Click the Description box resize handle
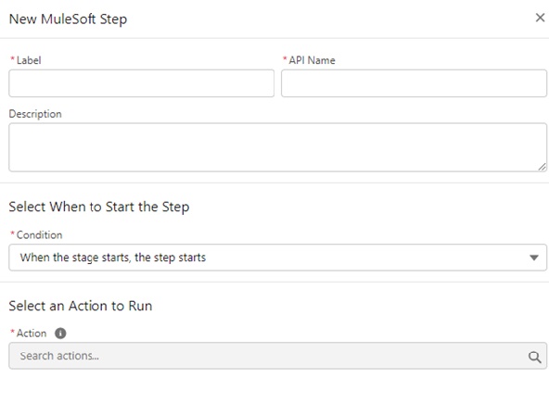The image size is (549, 403). click(x=542, y=167)
